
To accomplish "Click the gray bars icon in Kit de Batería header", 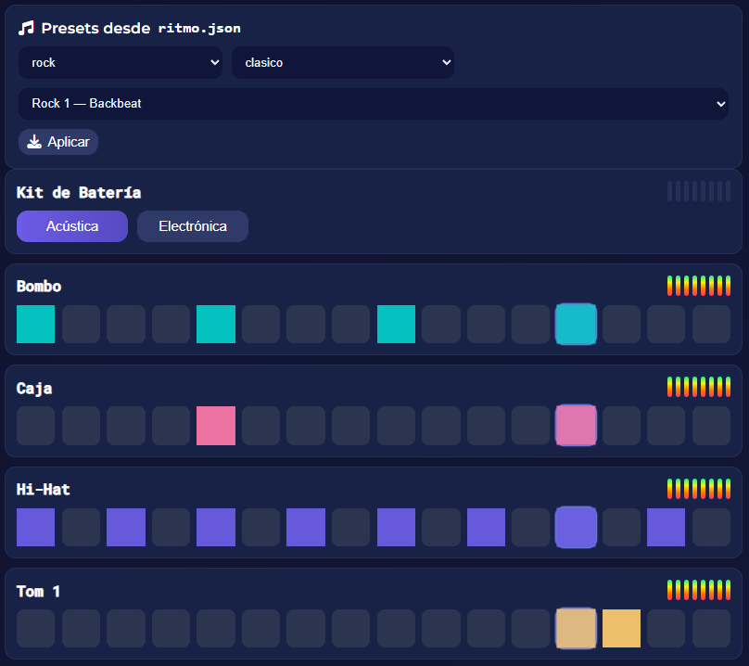I will [x=699, y=191].
